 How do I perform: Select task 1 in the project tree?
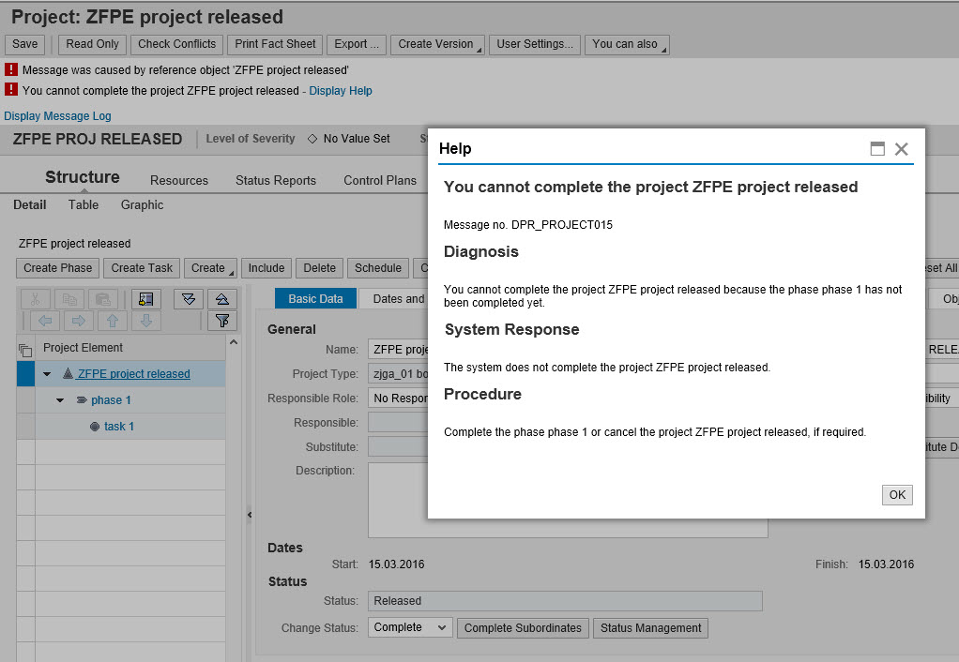[x=118, y=427]
